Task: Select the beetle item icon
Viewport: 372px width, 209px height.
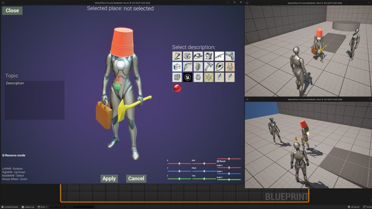Action: [198, 77]
